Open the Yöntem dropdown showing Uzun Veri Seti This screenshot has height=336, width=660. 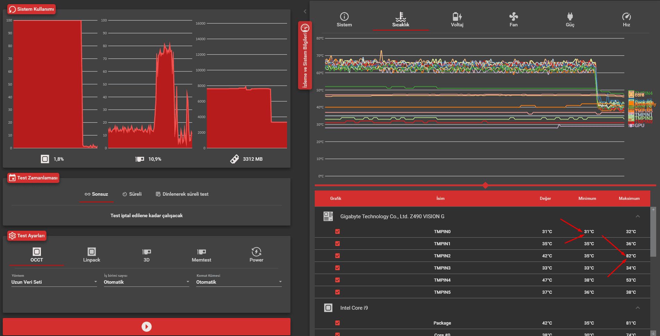(54, 282)
